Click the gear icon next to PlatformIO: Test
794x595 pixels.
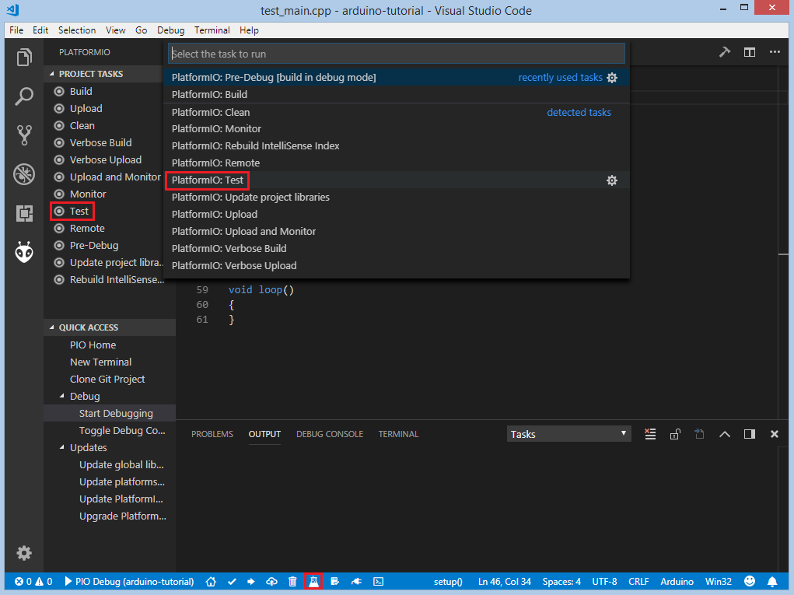(612, 180)
